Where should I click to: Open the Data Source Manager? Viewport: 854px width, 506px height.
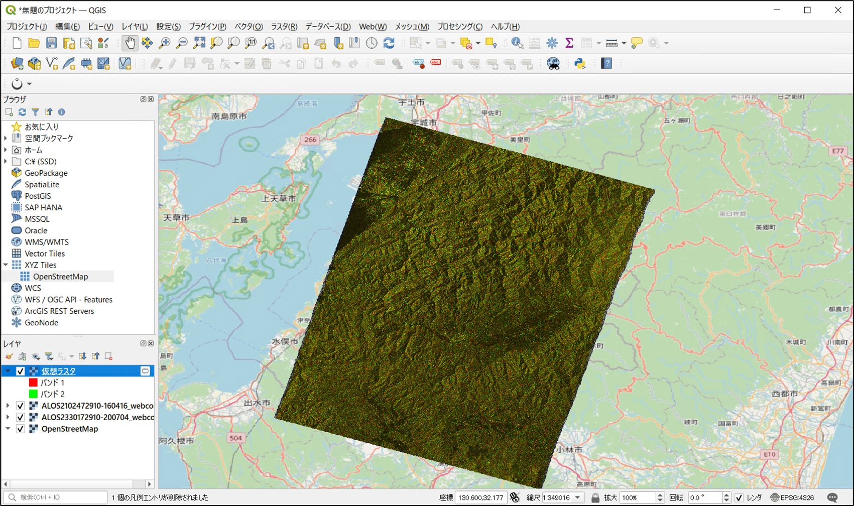[17, 64]
